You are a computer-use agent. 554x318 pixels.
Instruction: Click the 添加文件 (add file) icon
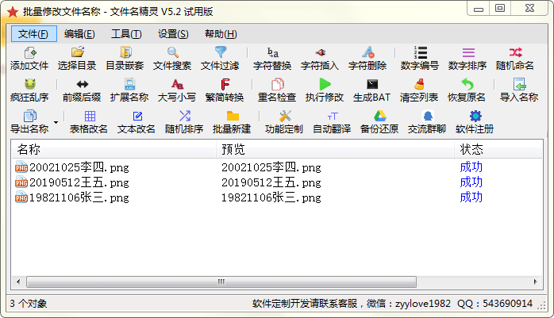30,52
